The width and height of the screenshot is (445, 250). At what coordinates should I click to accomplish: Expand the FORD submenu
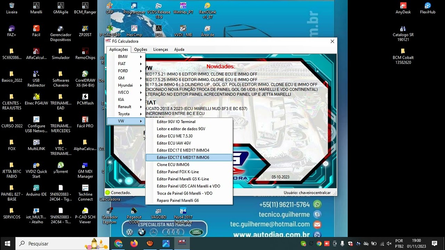126,71
